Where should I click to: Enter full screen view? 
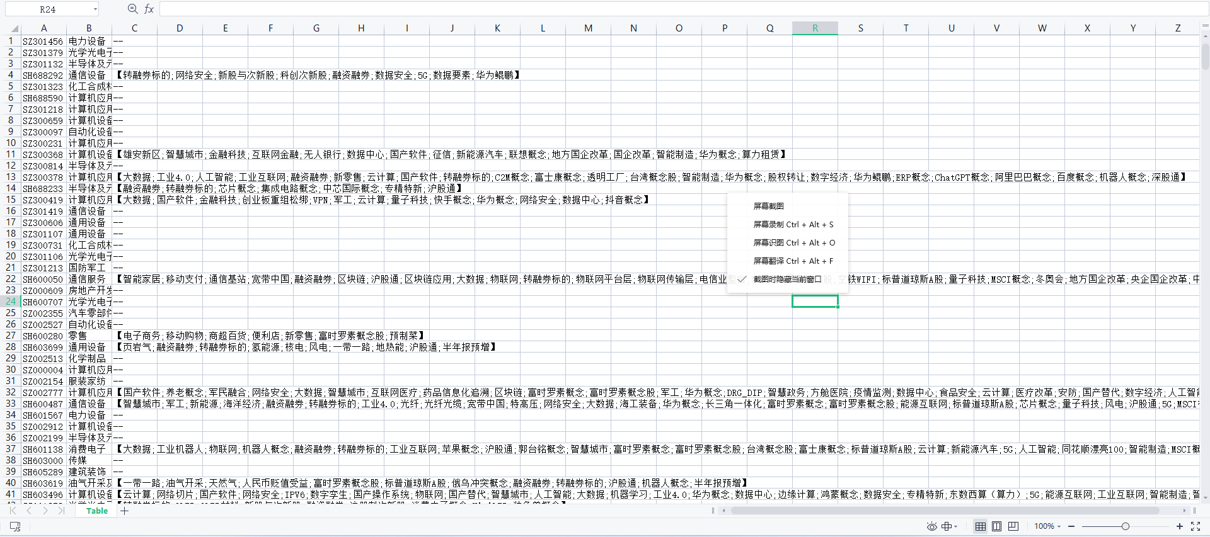pos(1196,526)
